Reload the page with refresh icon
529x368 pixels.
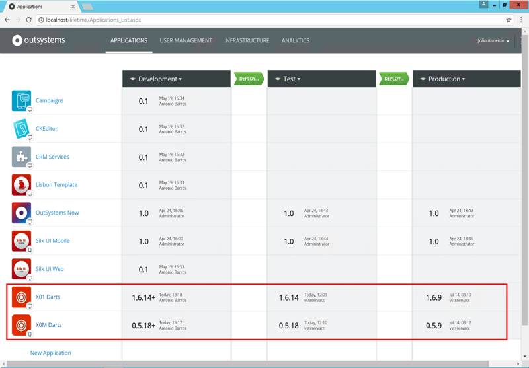[x=28, y=20]
